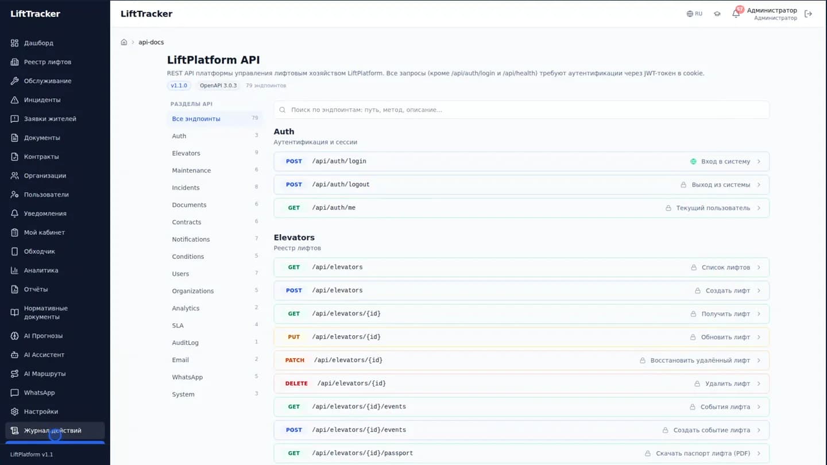
Task: Open the System API section
Action: coord(215,394)
